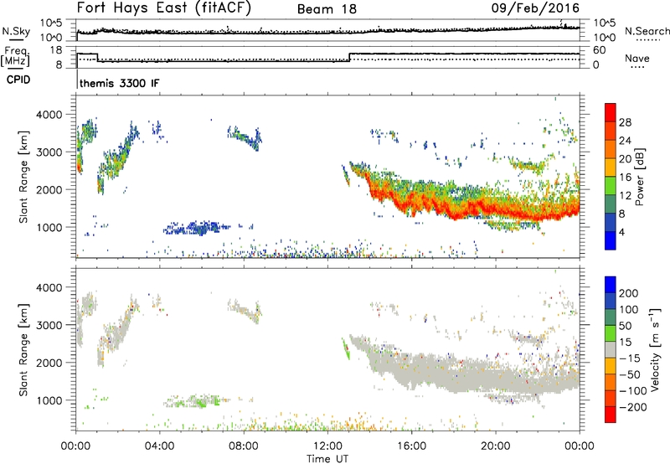Click the velocity panel 'Slant Range [km]' label
Image resolution: width=670 pixels, height=464 pixels.
(23, 350)
